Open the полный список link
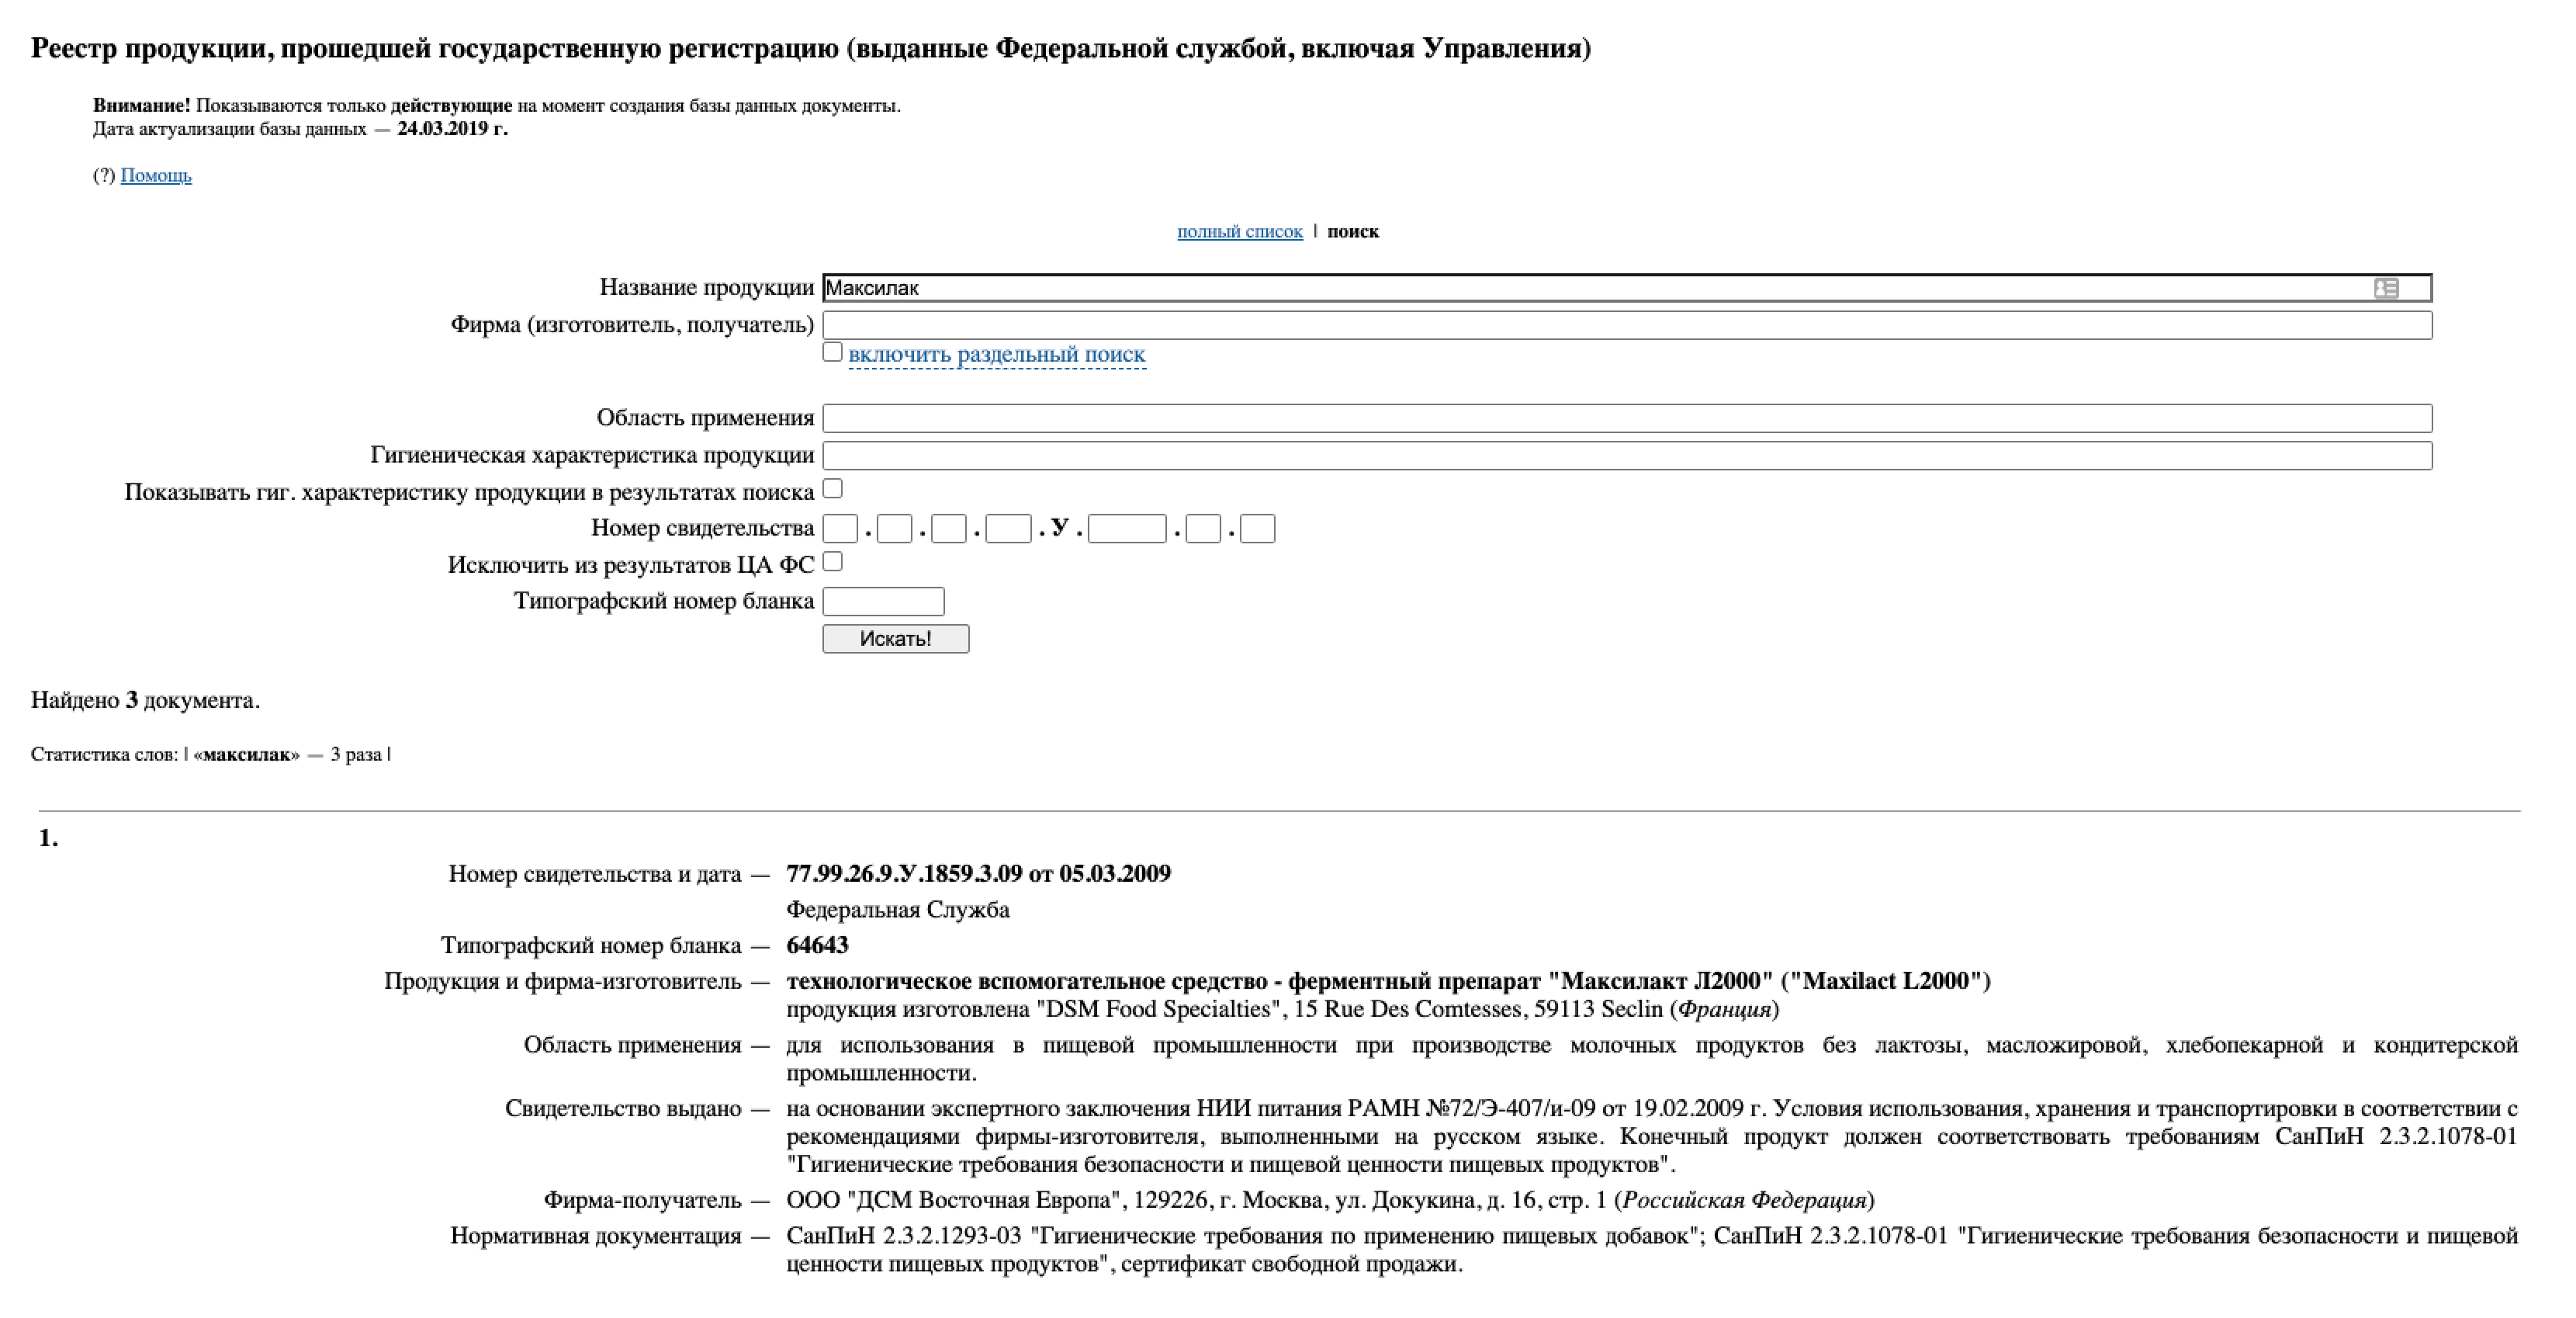This screenshot has height=1318, width=2576. coord(1240,231)
